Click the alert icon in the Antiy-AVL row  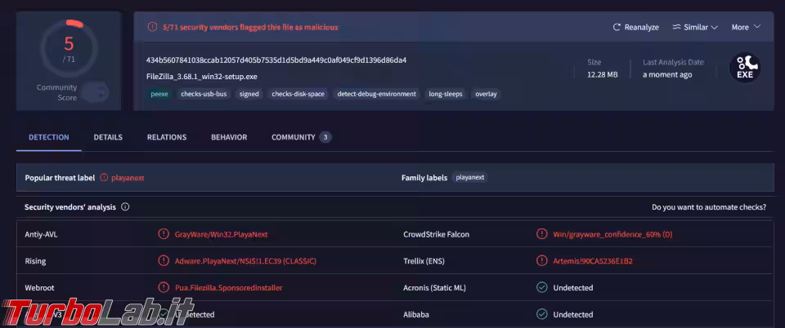164,233
